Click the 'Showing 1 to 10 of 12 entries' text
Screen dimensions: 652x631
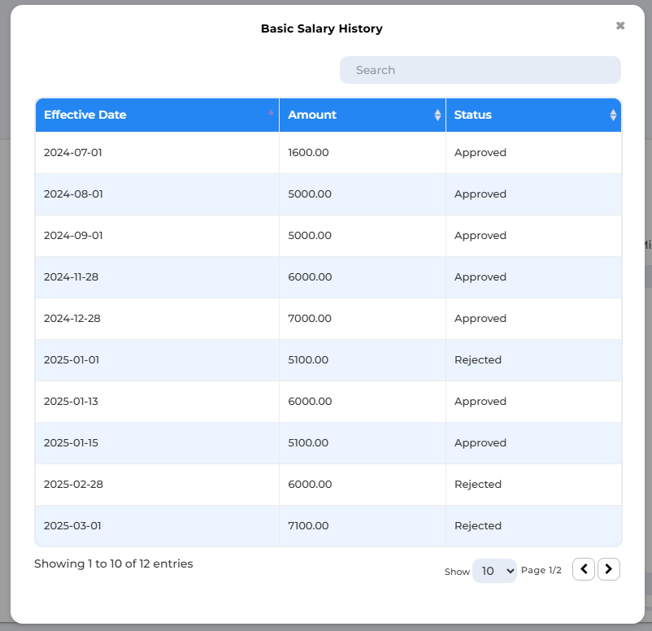(x=114, y=564)
